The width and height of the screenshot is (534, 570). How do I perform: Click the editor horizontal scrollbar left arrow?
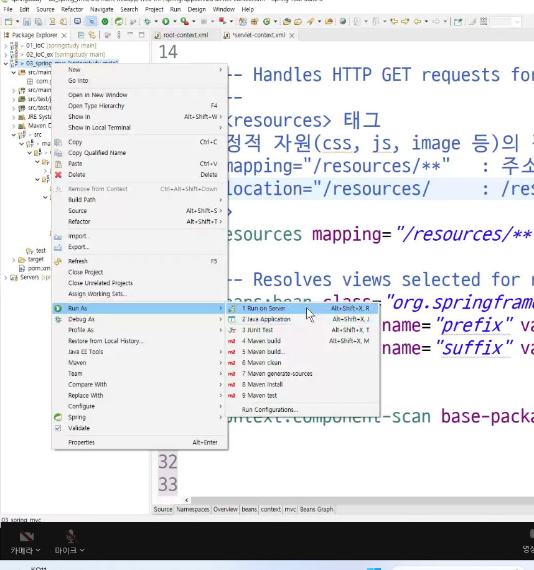coord(187,500)
